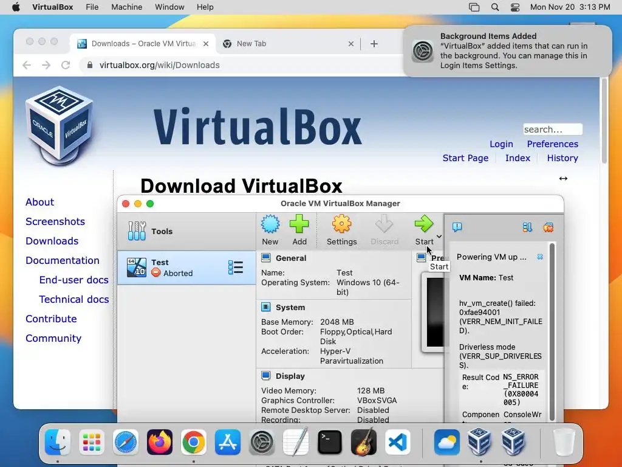
Task: Open Technical docs sidebar link
Action: (73, 299)
